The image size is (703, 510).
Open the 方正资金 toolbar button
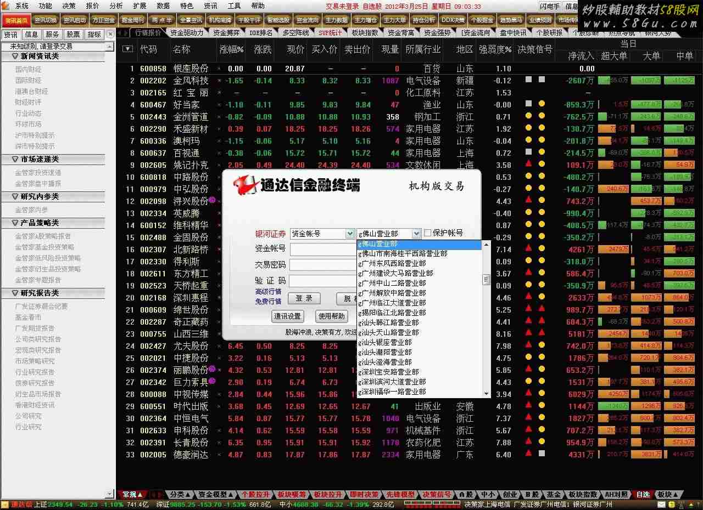coord(103,20)
